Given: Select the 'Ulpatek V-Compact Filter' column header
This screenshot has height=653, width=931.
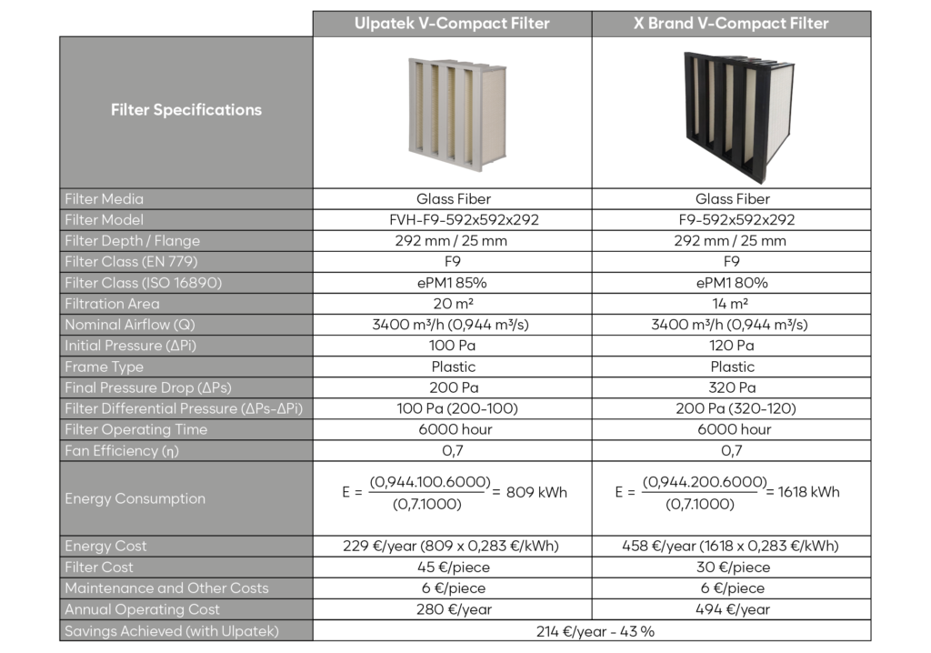Looking at the screenshot, I should pyautogui.click(x=452, y=24).
